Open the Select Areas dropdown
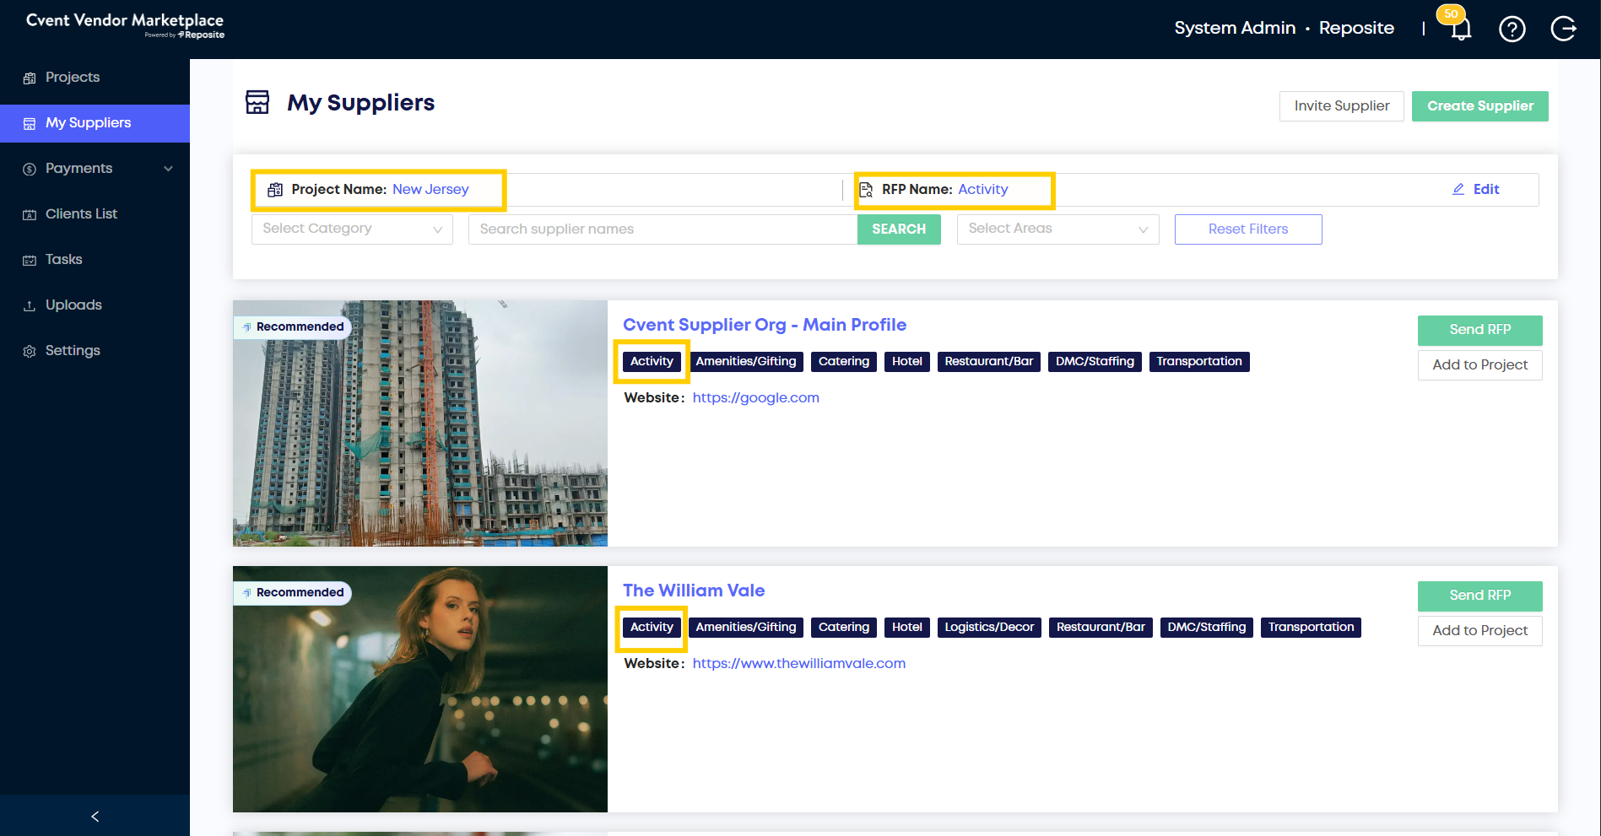The height and width of the screenshot is (836, 1601). 1057,229
